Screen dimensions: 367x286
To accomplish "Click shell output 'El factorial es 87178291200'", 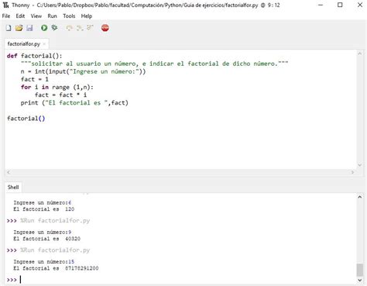I will coord(56,268).
